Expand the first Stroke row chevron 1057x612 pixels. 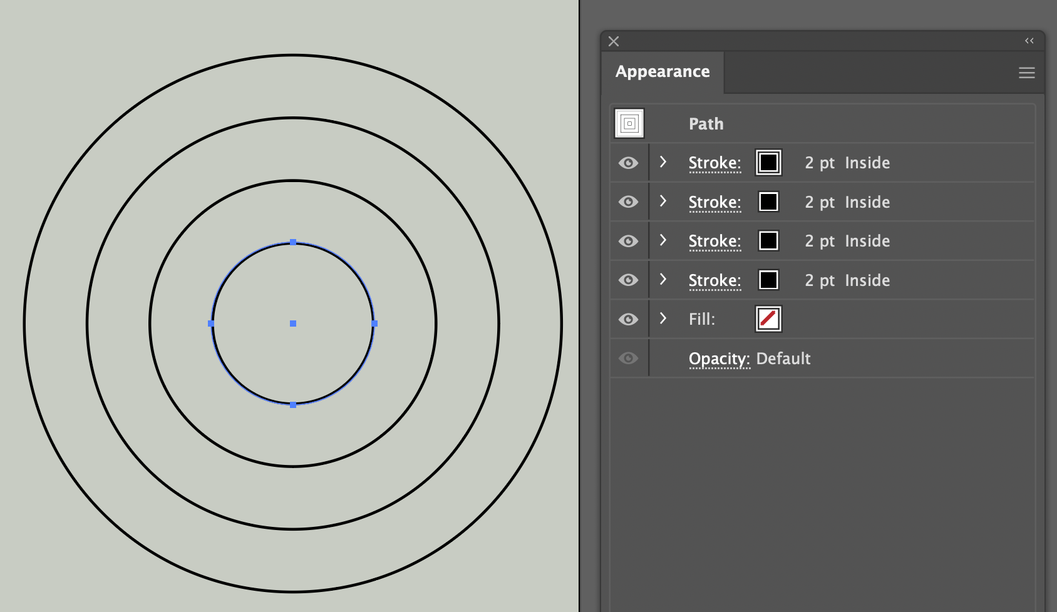coord(663,162)
